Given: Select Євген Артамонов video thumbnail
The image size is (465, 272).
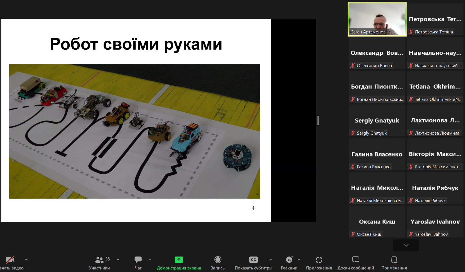Looking at the screenshot, I should (x=377, y=19).
